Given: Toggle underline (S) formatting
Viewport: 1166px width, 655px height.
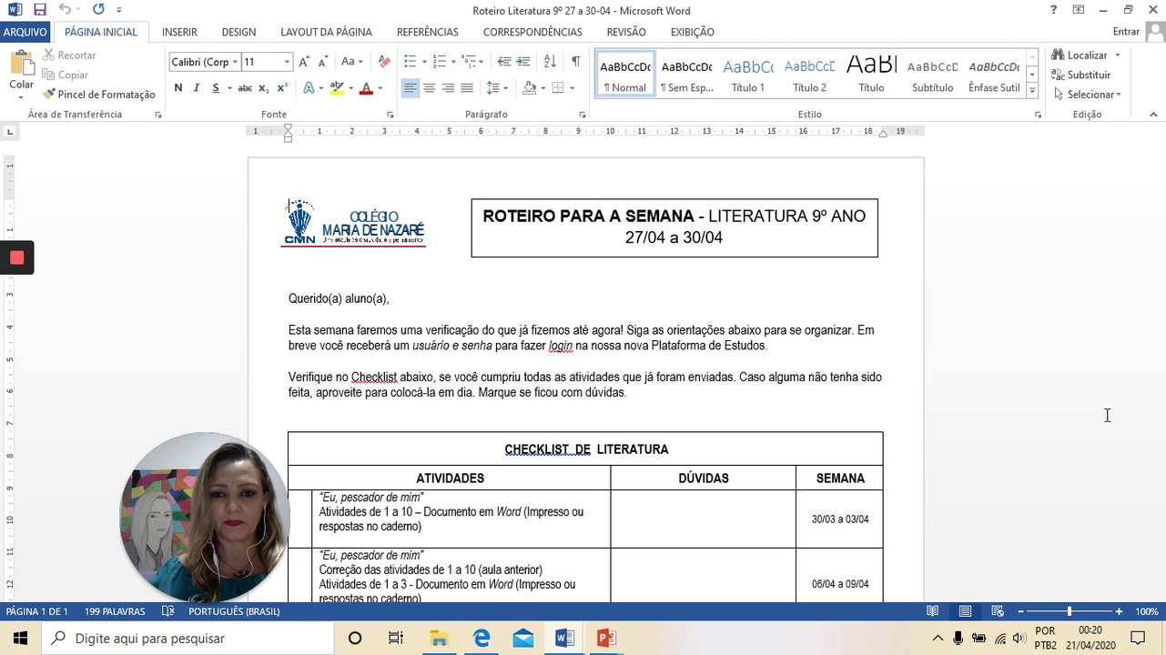Looking at the screenshot, I should [x=216, y=88].
